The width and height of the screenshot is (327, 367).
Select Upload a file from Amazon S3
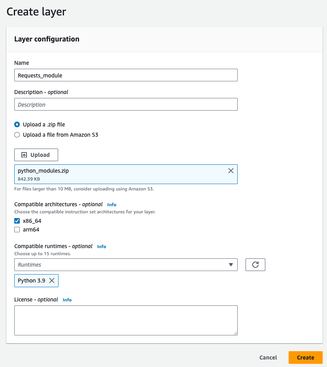click(17, 134)
